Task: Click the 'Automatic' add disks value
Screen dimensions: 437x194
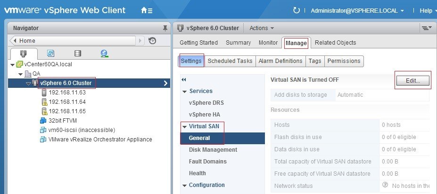Action: pyautogui.click(x=350, y=95)
